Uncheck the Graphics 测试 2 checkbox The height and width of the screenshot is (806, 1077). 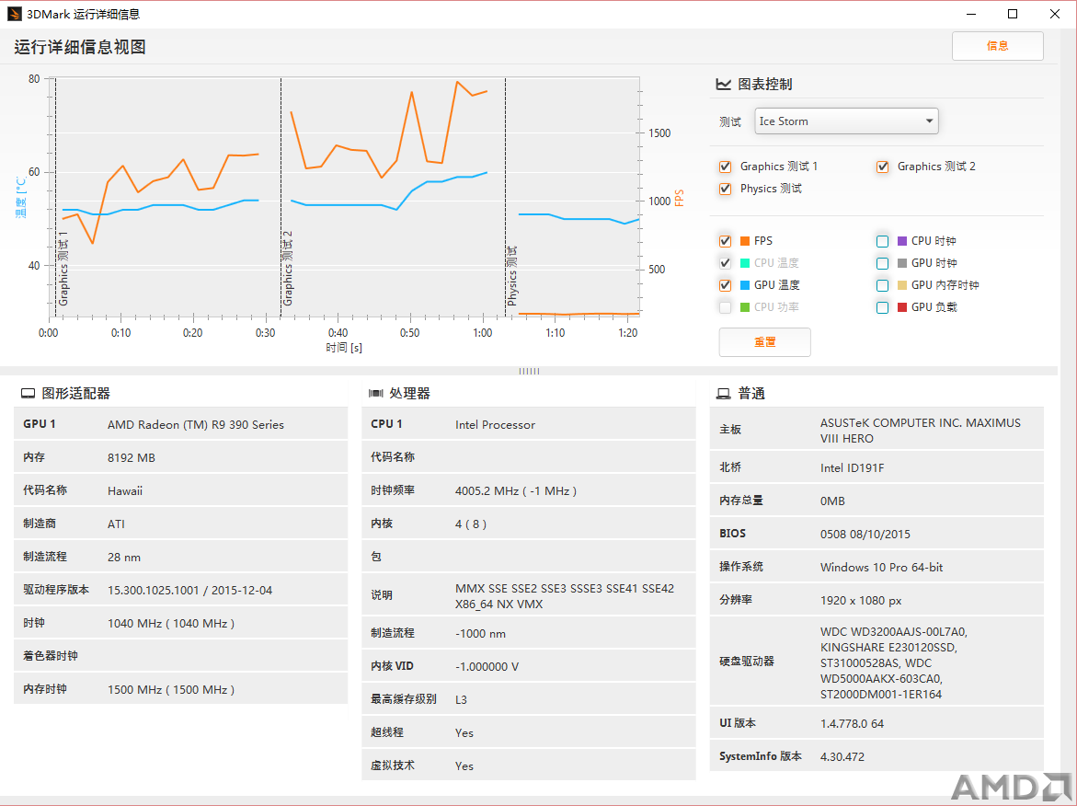click(x=883, y=167)
